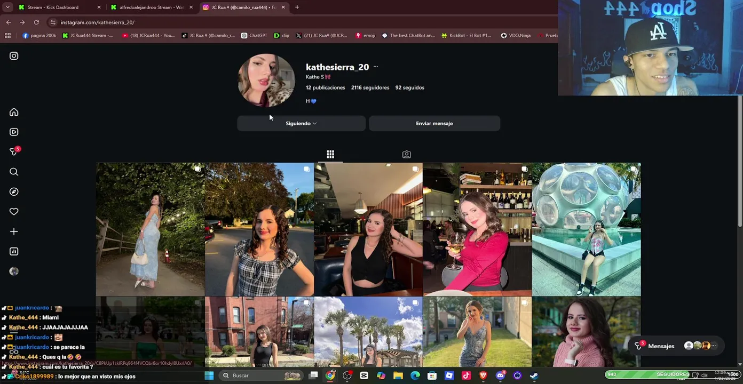Go back in browser history
This screenshot has width=743, height=384.
9,22
